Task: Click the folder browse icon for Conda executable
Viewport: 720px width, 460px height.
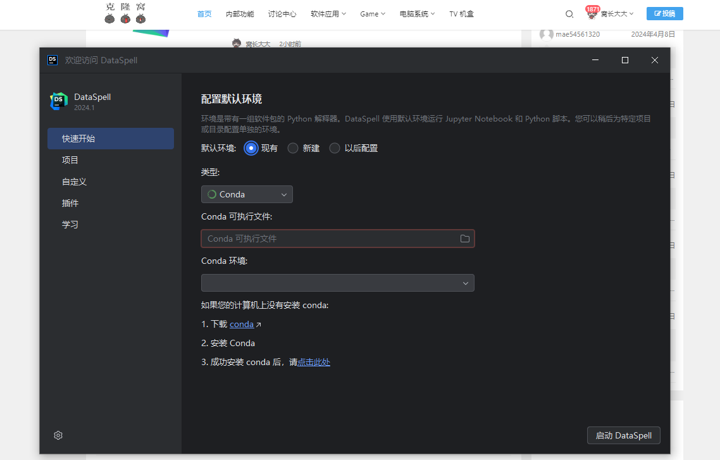Action: pyautogui.click(x=464, y=239)
